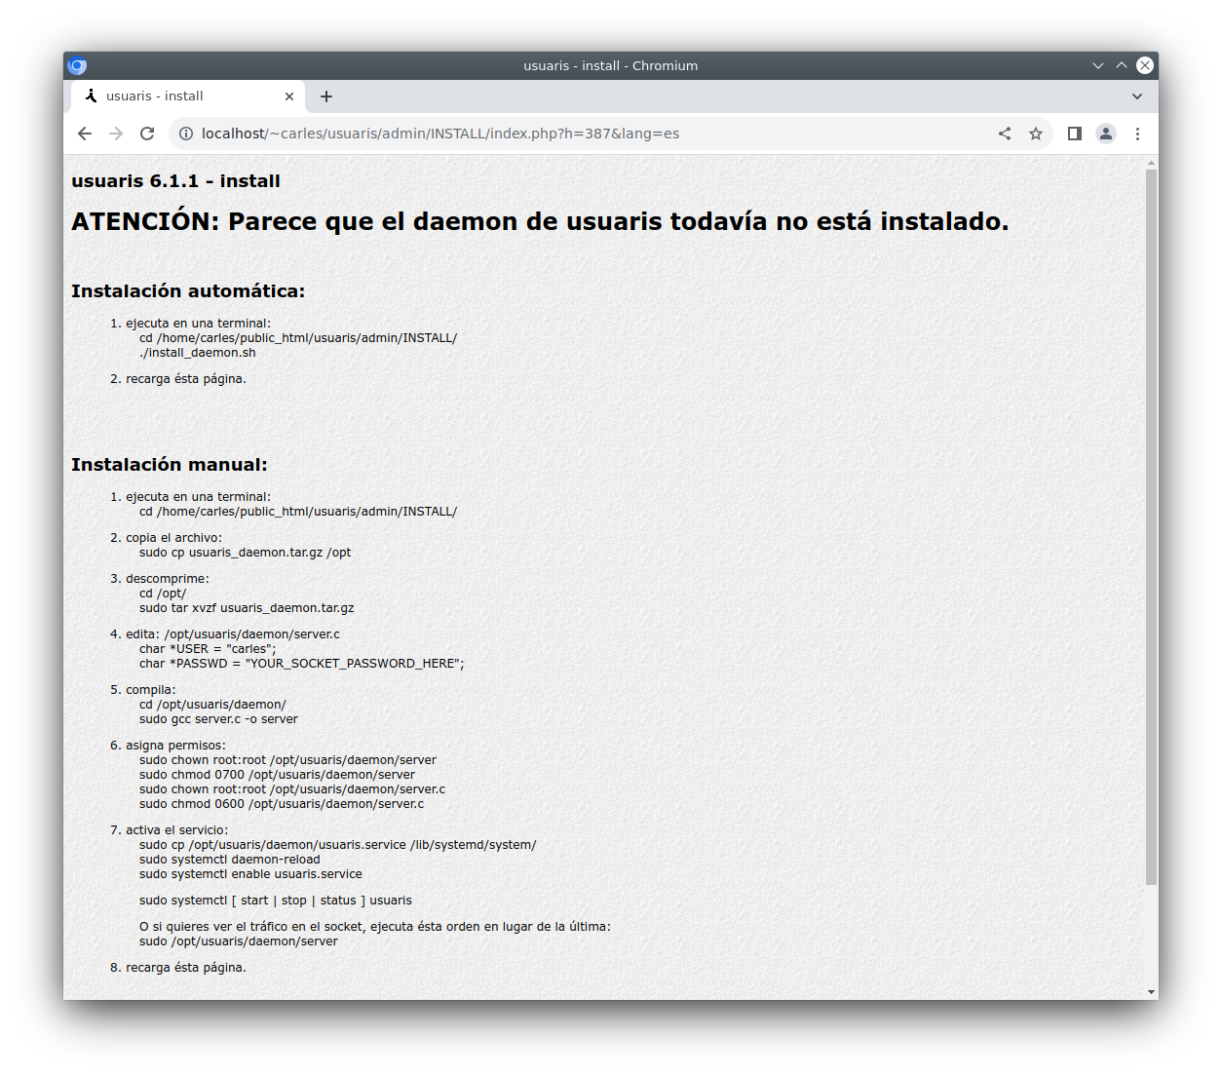
Task: Go back to the previous page
Action: (85, 134)
